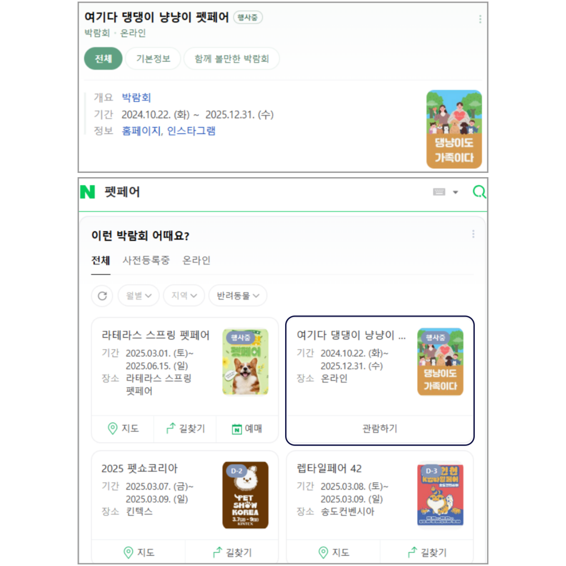
Task: Click the refresh filter reset icon
Action: point(102,296)
